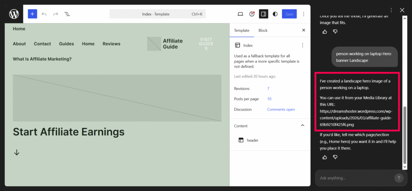
Task: Open the revisions count link 7
Action: [x=268, y=88]
